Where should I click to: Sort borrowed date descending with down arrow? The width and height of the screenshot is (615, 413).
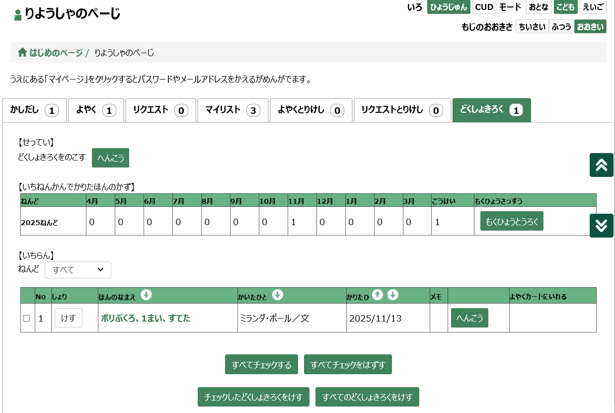392,295
